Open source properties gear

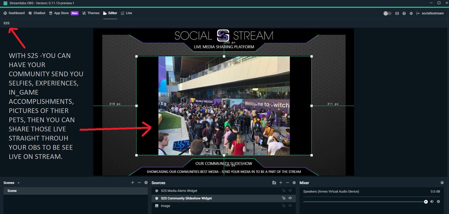[294, 183]
